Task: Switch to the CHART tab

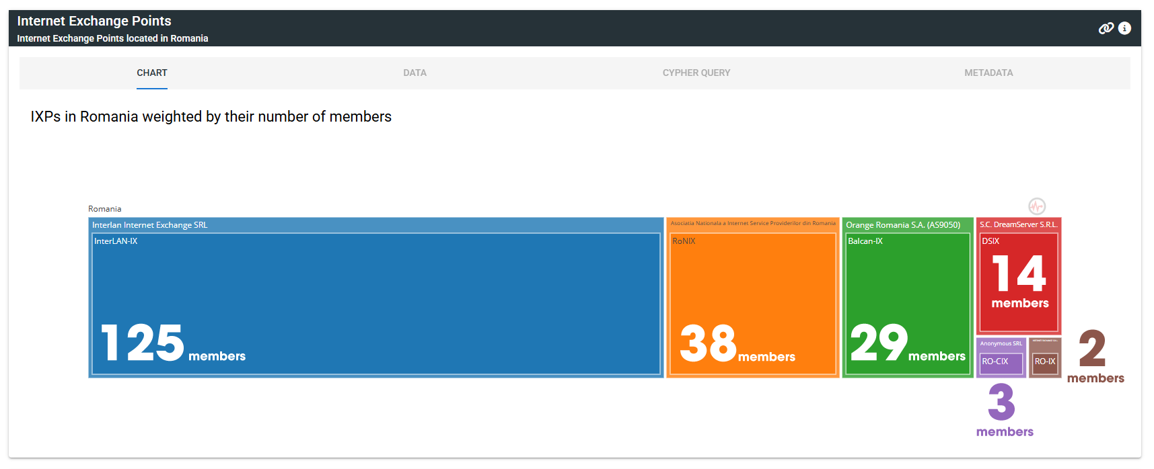Action: point(152,73)
